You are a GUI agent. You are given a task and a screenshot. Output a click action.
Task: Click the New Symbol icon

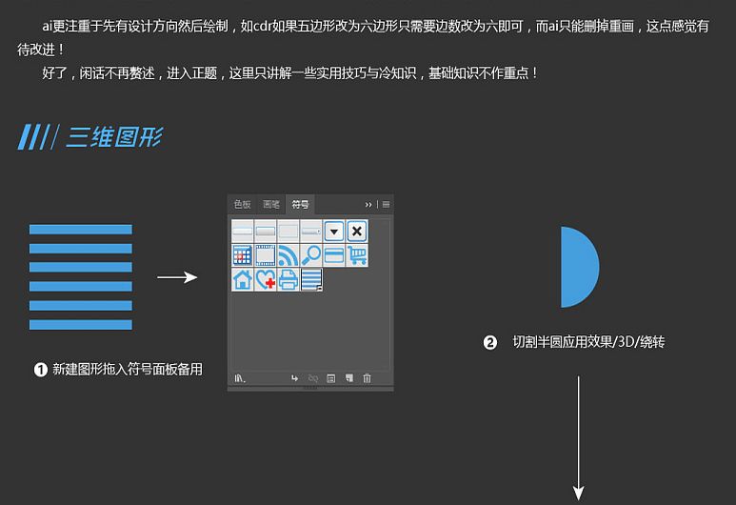pos(349,378)
